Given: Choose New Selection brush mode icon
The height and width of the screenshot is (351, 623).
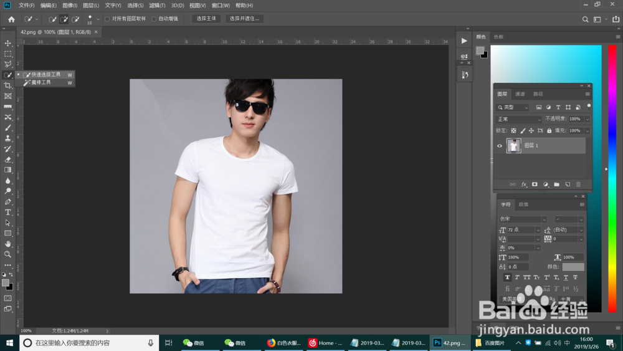Looking at the screenshot, I should [52, 19].
